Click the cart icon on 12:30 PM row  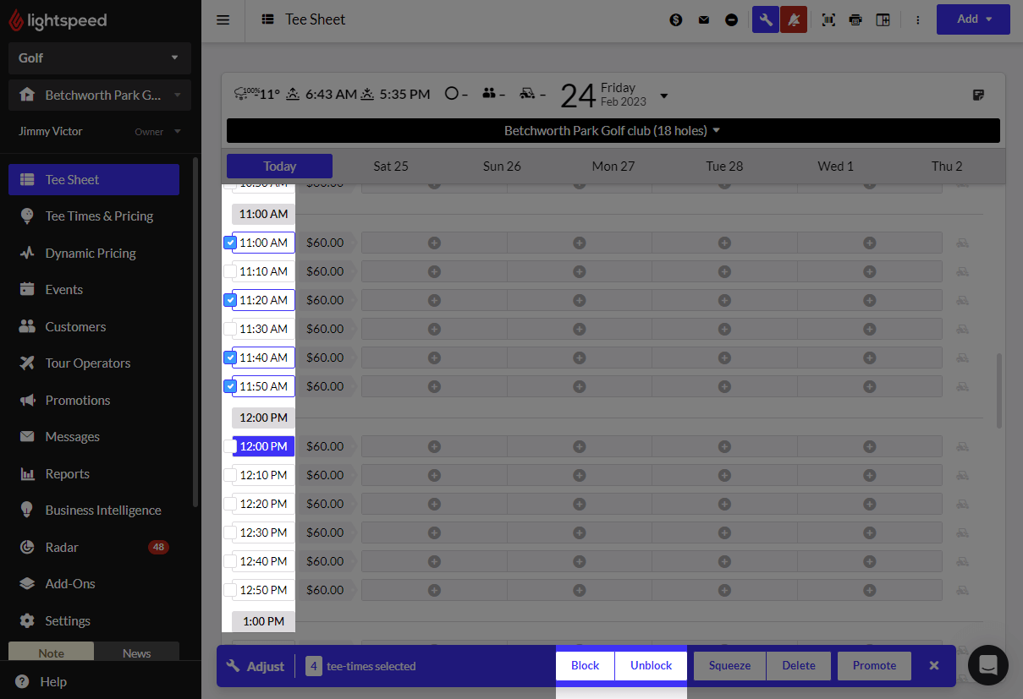(x=963, y=532)
